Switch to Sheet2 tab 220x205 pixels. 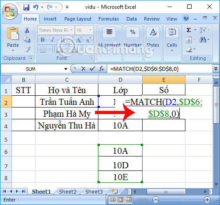click(68, 191)
